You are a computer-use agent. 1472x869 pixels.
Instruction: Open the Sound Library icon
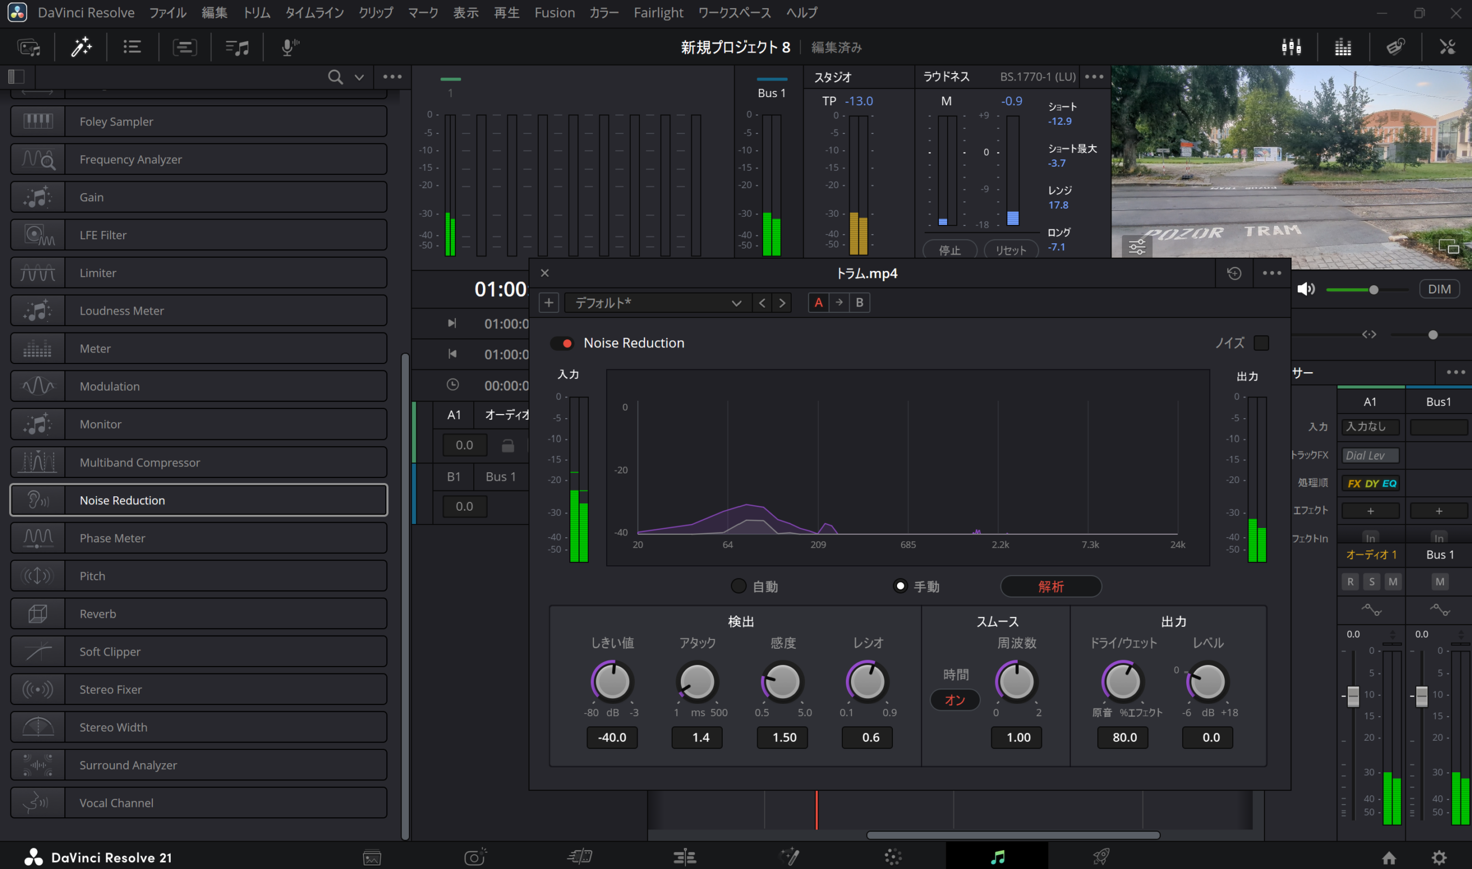pyautogui.click(x=237, y=47)
